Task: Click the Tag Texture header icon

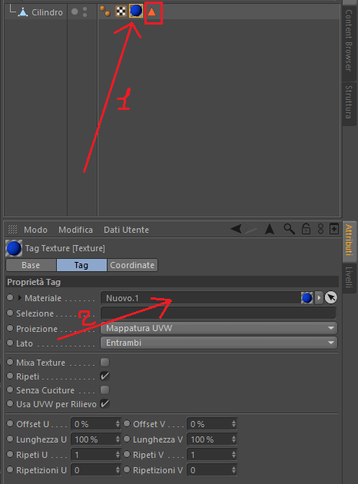Action: coord(14,248)
